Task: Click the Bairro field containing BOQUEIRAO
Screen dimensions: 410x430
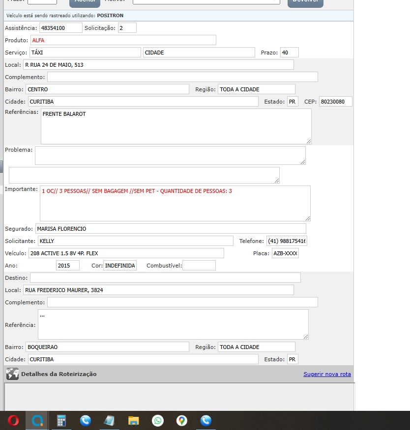Action: pos(107,347)
